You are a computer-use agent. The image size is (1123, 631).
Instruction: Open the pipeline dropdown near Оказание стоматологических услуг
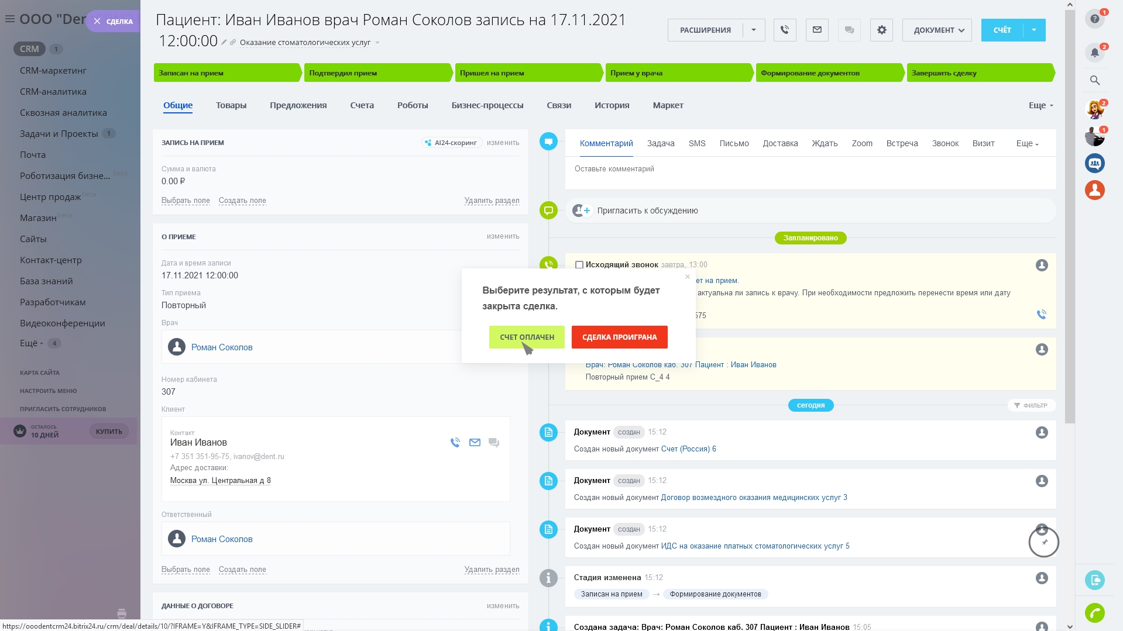[377, 43]
